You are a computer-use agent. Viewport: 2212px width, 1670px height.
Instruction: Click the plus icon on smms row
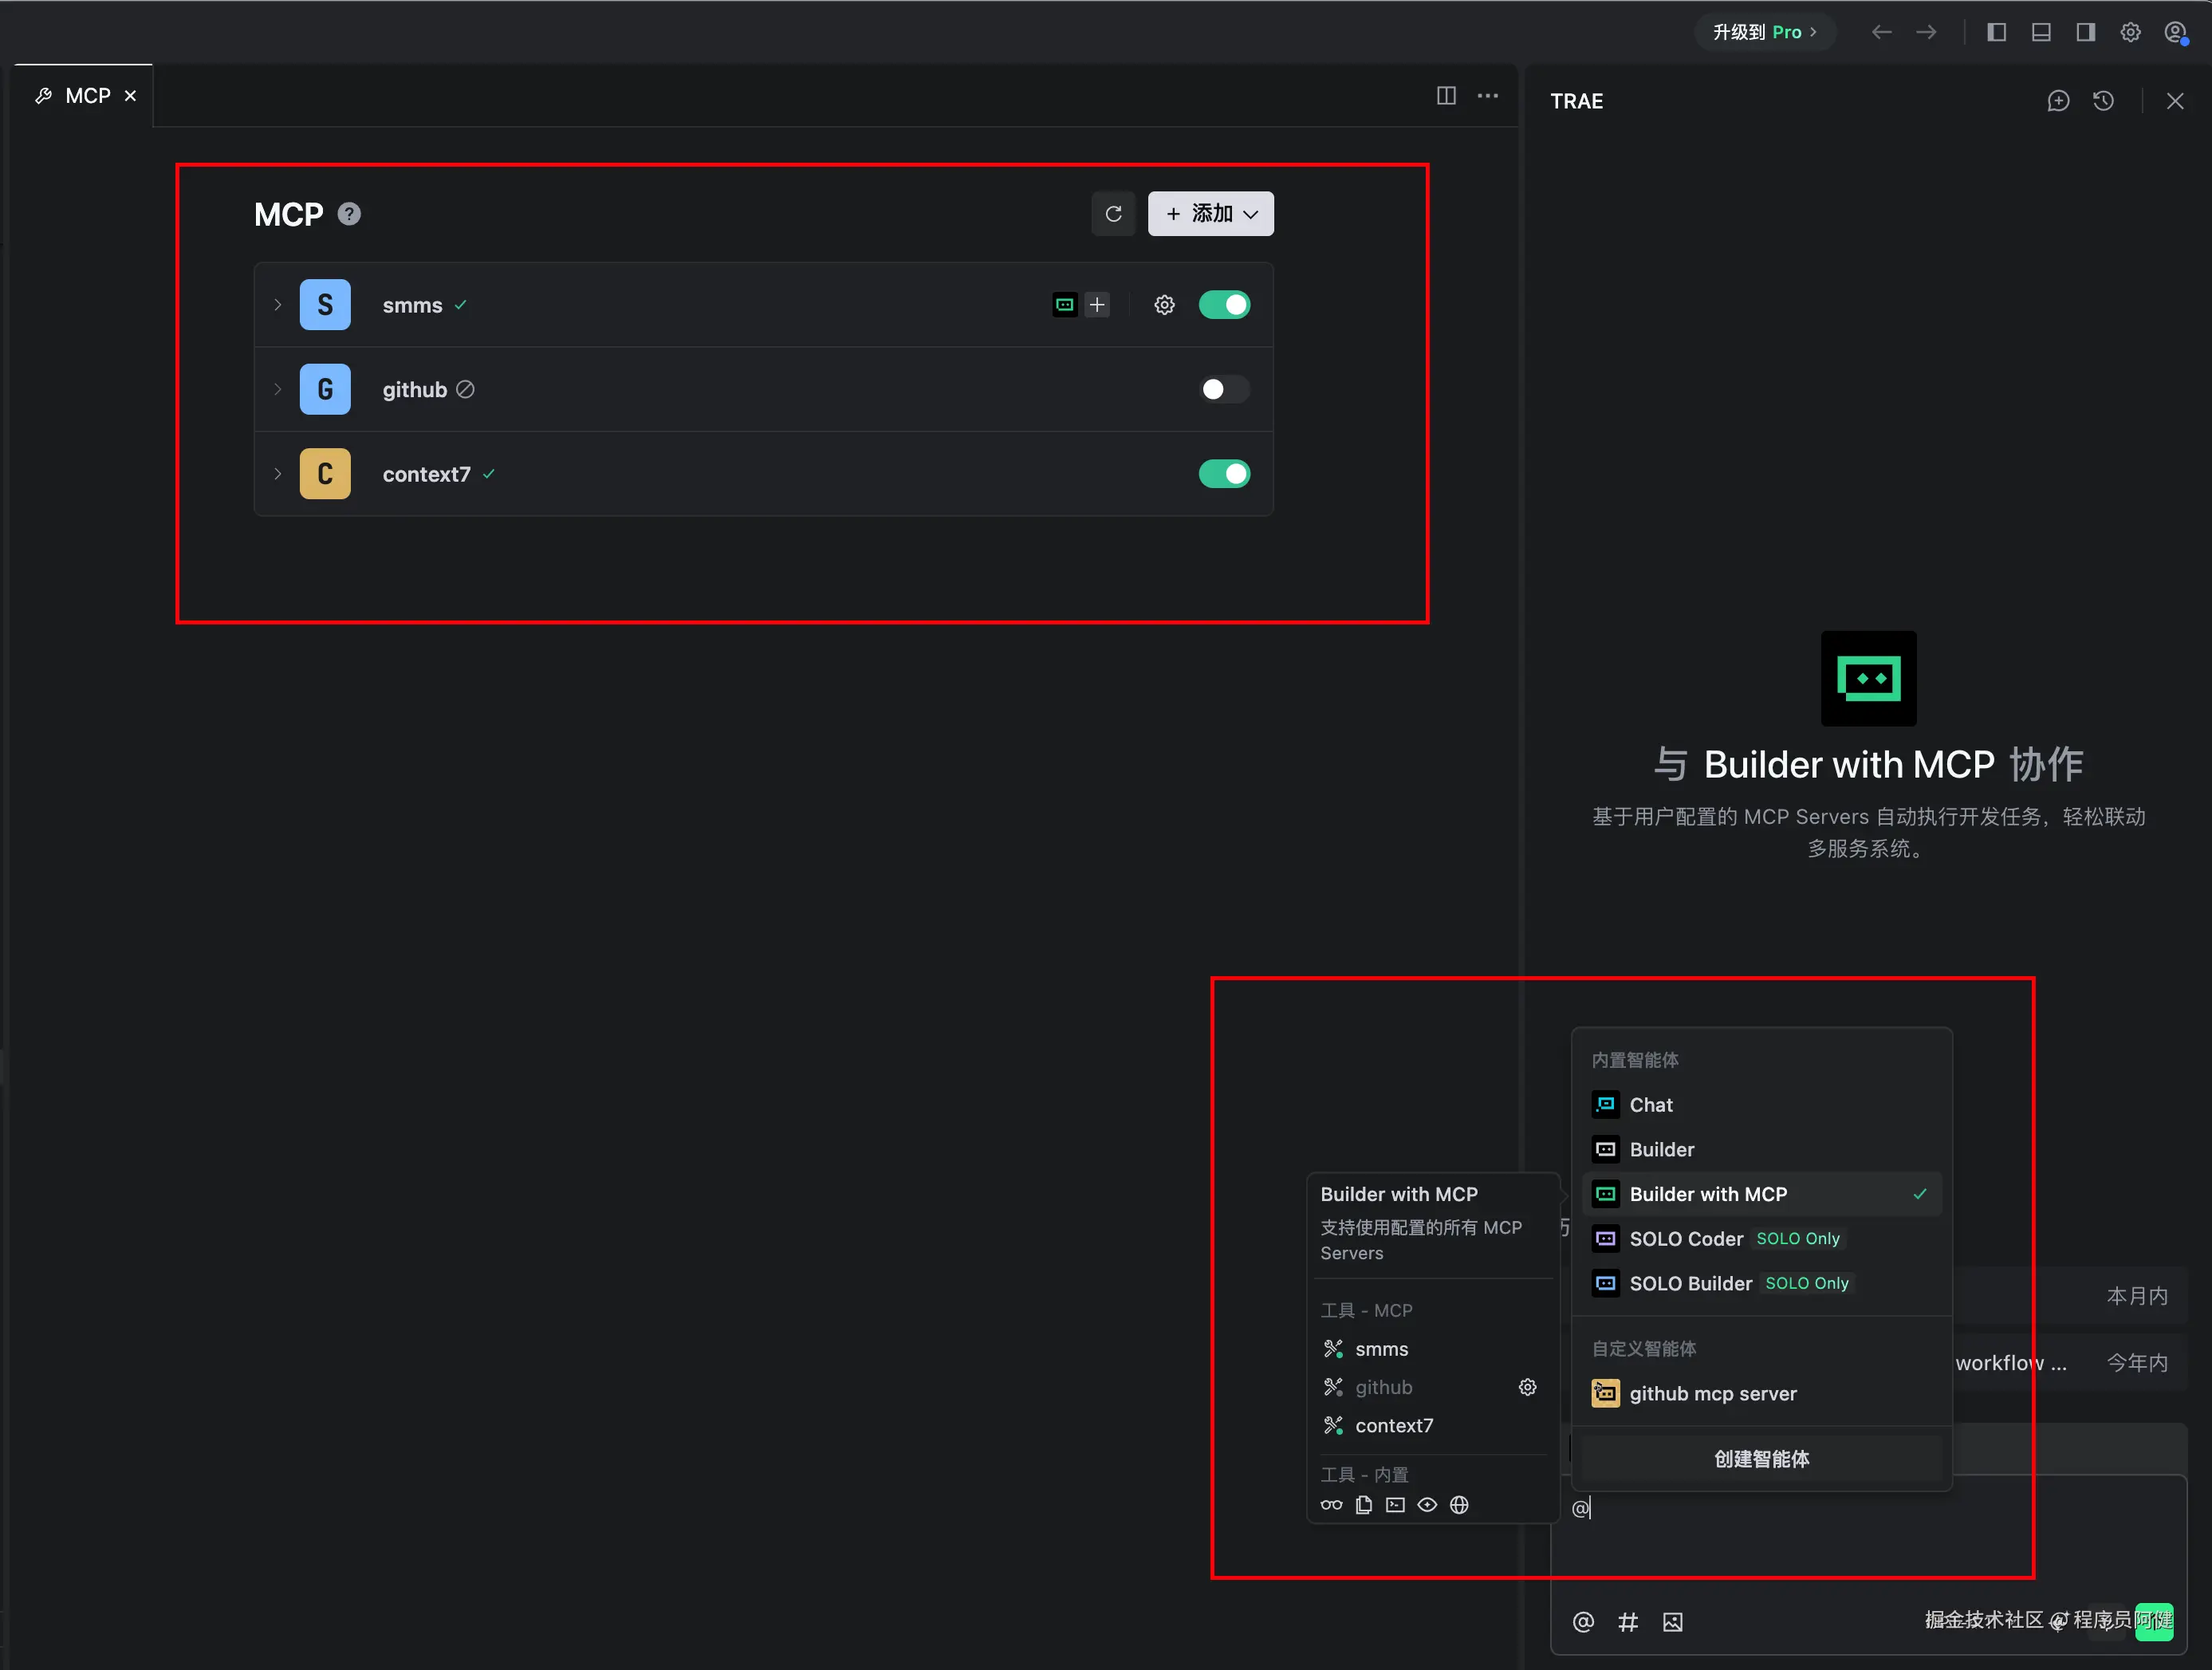click(1097, 305)
